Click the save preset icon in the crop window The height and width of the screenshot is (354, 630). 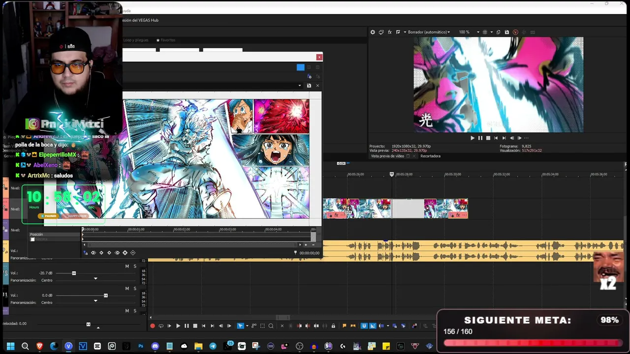pyautogui.click(x=309, y=86)
